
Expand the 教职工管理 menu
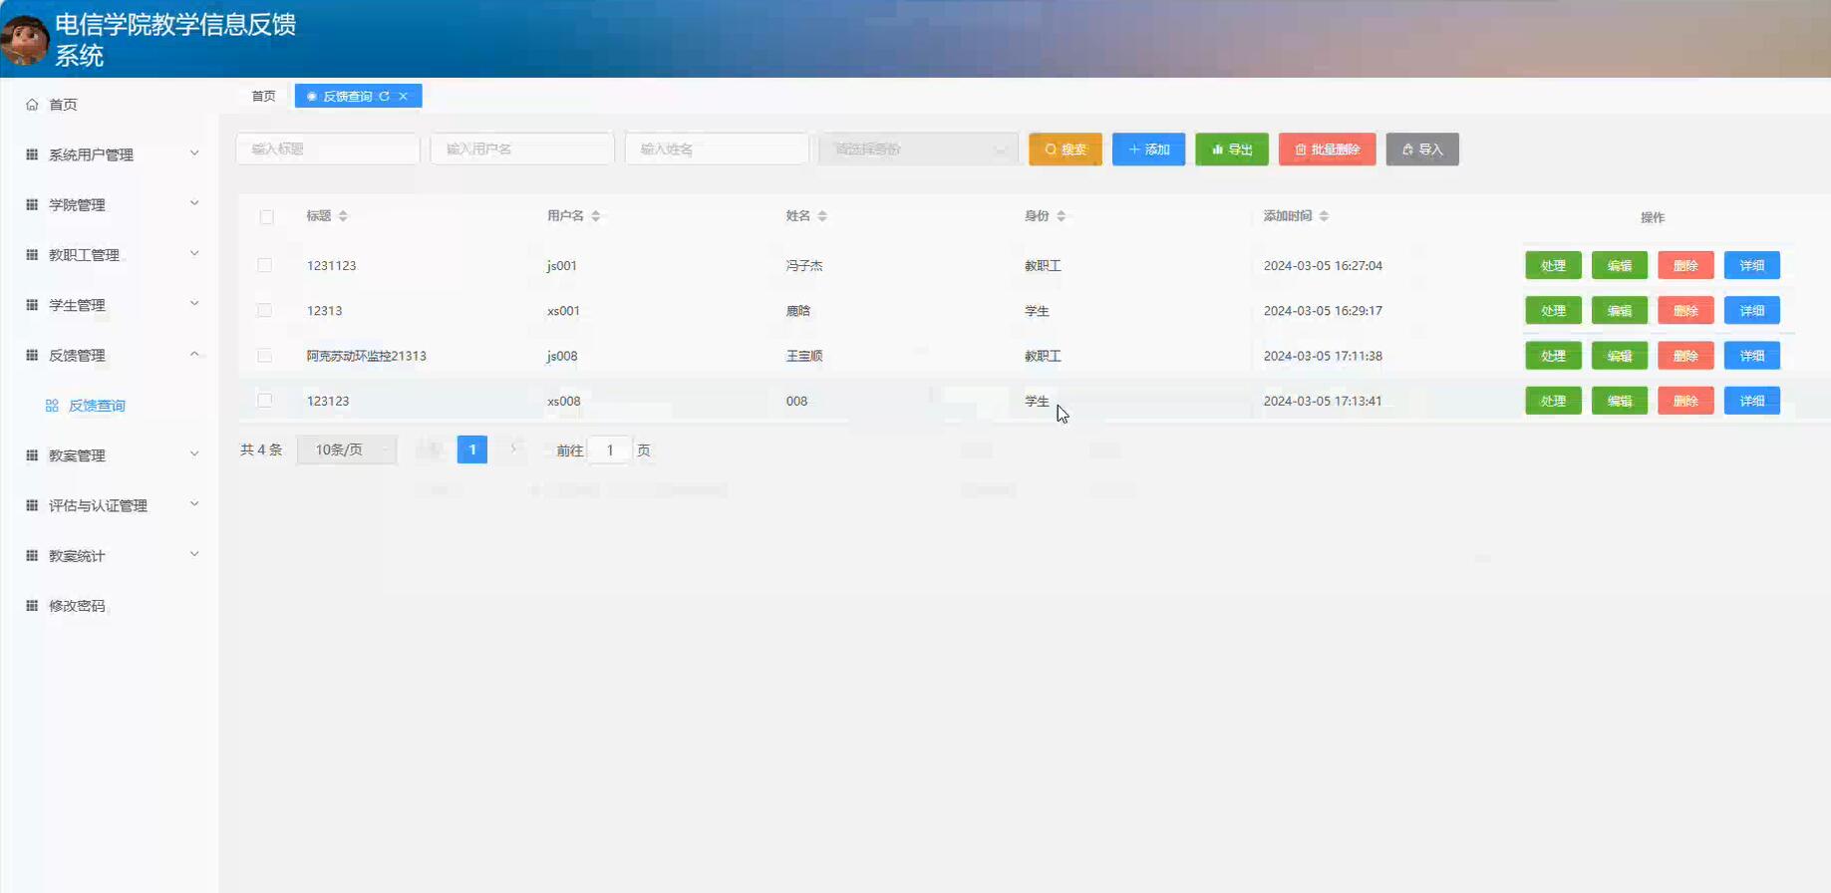194,253
